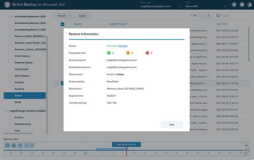Open search options dropdown arrow
This screenshot has width=254, height=160.
coord(221,16)
